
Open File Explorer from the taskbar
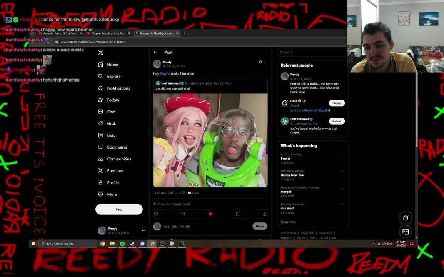pos(112,244)
